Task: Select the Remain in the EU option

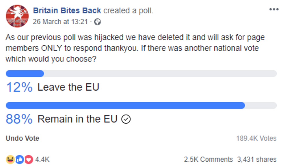Action: (x=77, y=119)
